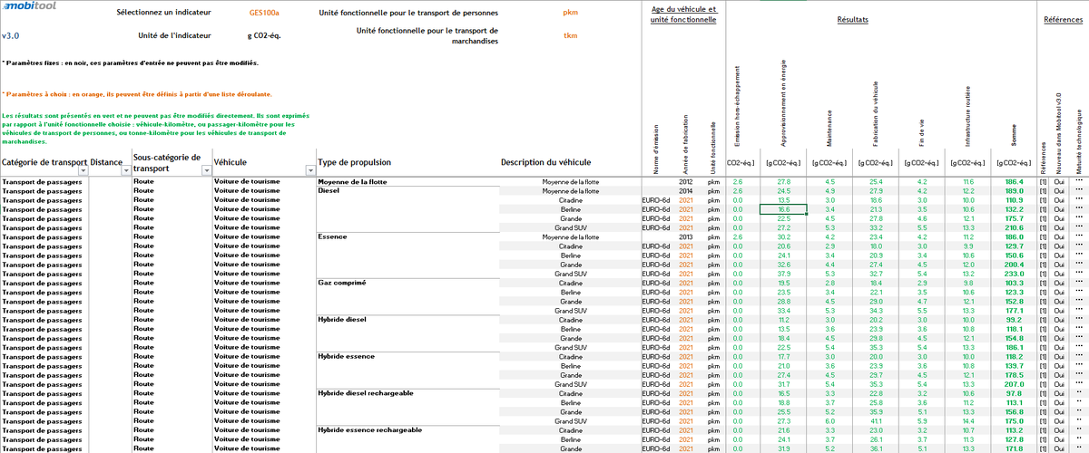This screenshot has height=453, width=1089.
Task: Click the g CO2-éq. indicator unit value
Action: click(x=264, y=35)
